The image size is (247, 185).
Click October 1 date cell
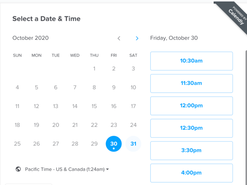pyautogui.click(x=94, y=68)
